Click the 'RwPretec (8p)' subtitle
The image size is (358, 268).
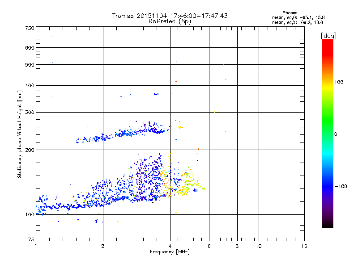[170, 21]
